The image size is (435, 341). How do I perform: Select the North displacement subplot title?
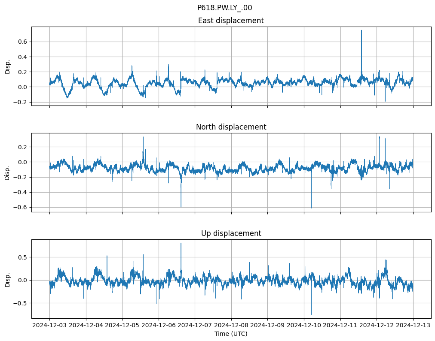pyautogui.click(x=231, y=127)
